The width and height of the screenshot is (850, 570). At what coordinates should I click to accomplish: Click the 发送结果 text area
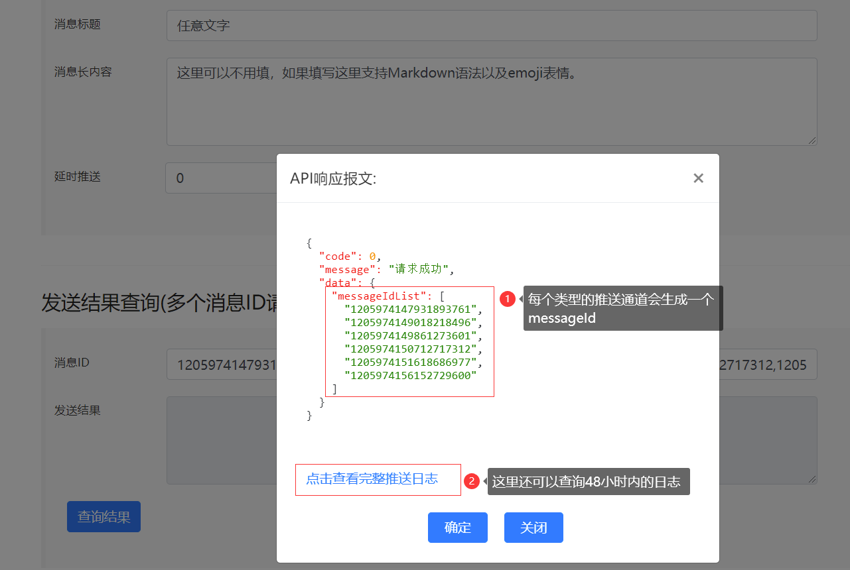click(x=492, y=440)
